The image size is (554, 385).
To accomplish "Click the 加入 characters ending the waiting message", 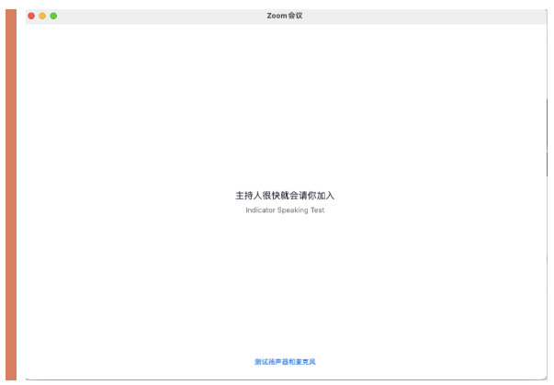I will tap(326, 196).
